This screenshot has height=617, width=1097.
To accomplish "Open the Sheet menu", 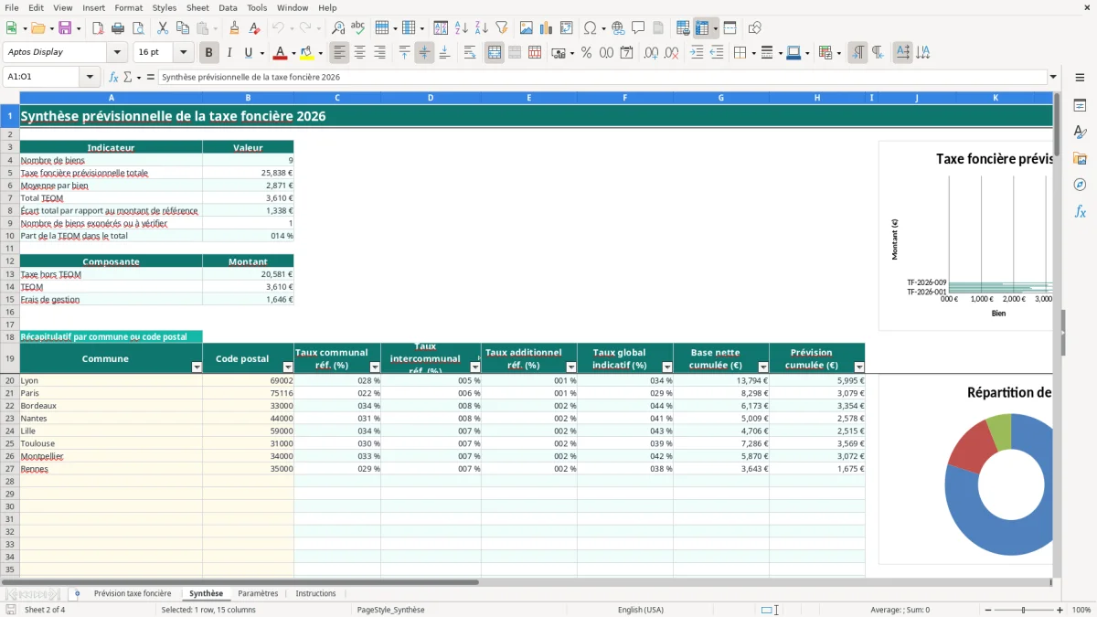I will pyautogui.click(x=197, y=7).
